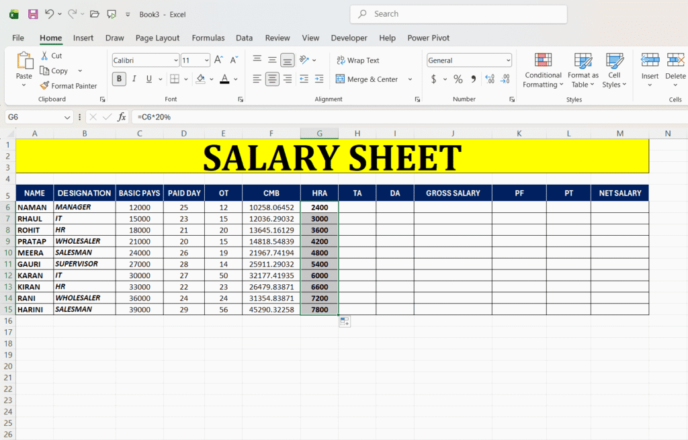The width and height of the screenshot is (688, 440).
Task: Toggle Center horizontal alignment
Action: tap(273, 79)
